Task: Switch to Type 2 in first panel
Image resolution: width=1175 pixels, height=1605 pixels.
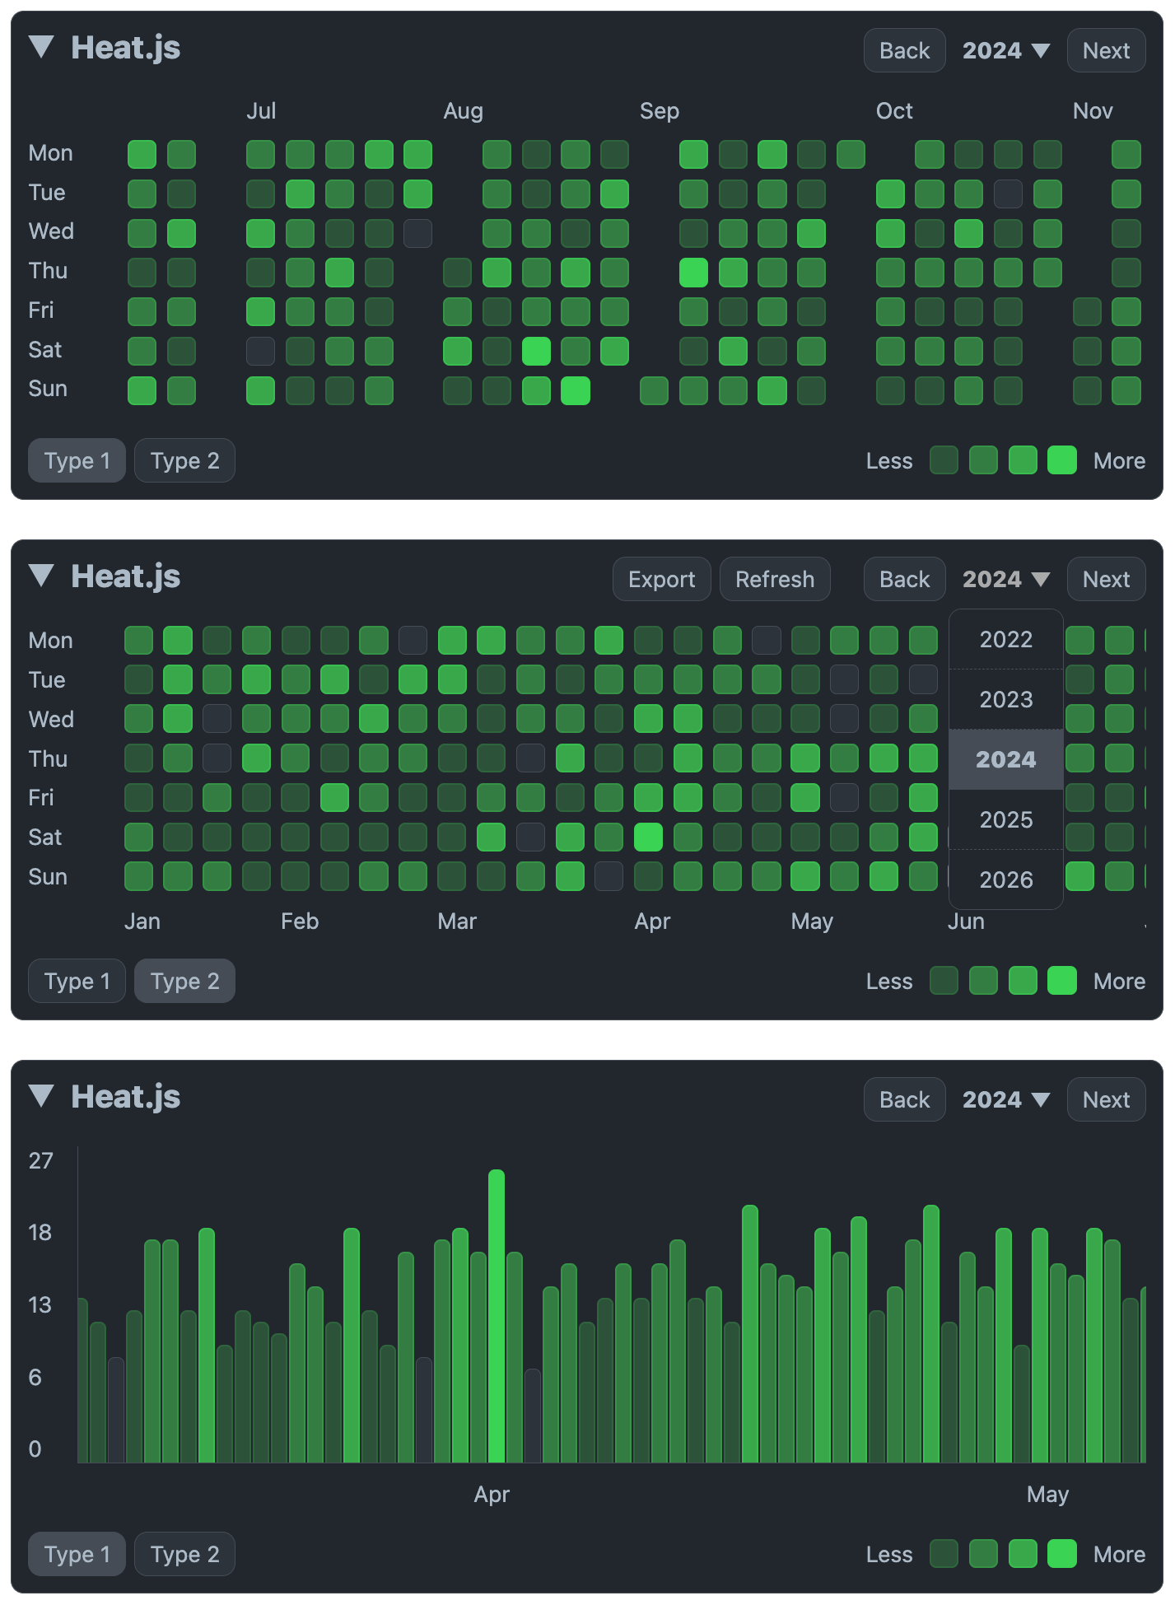Action: click(x=184, y=460)
